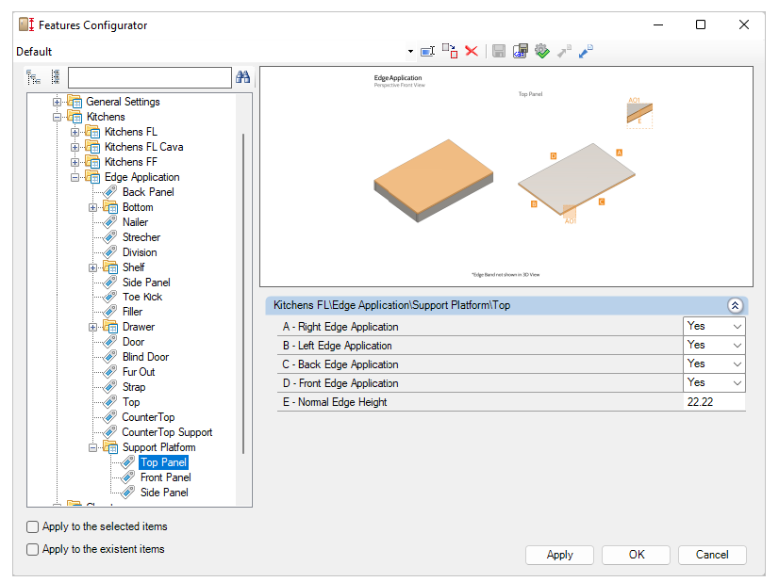The height and width of the screenshot is (582, 779).
Task: Collapse the Support Platform\Top section header
Action: (735, 305)
